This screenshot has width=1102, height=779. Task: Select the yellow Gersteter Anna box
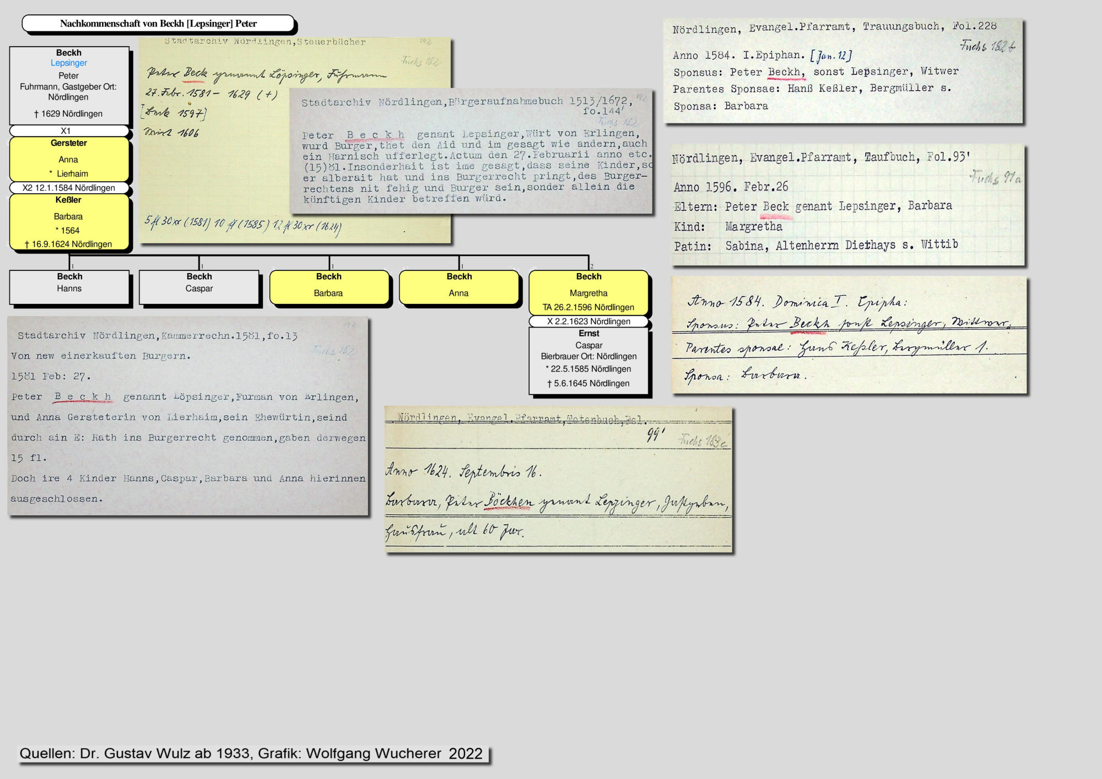[x=69, y=159]
